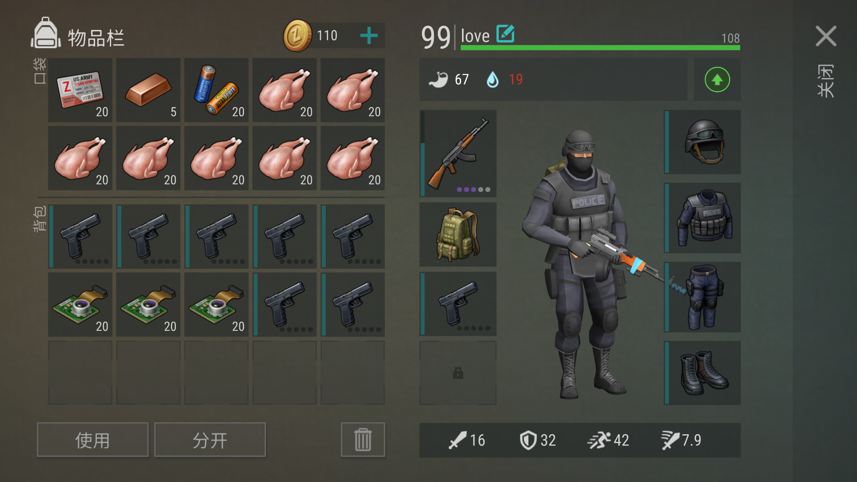857x482 pixels.
Task: Select the tactical helmet armor slot
Action: coord(703,142)
